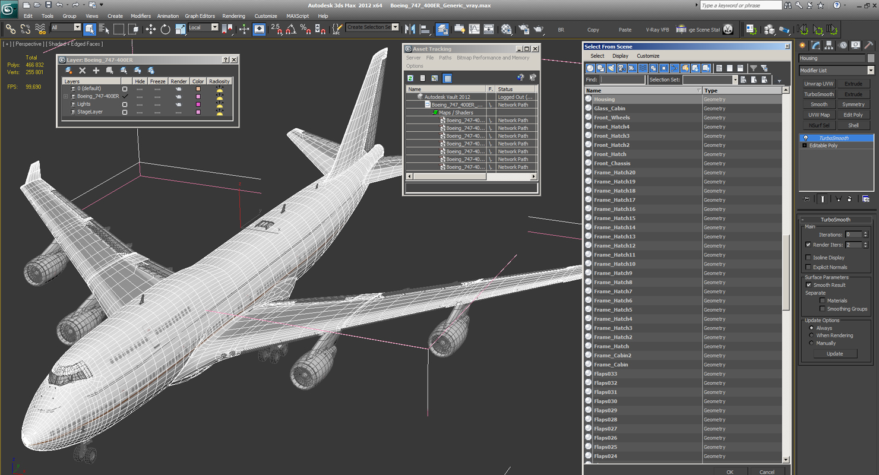
Task: Open the Material Editor icon
Action: point(506,29)
